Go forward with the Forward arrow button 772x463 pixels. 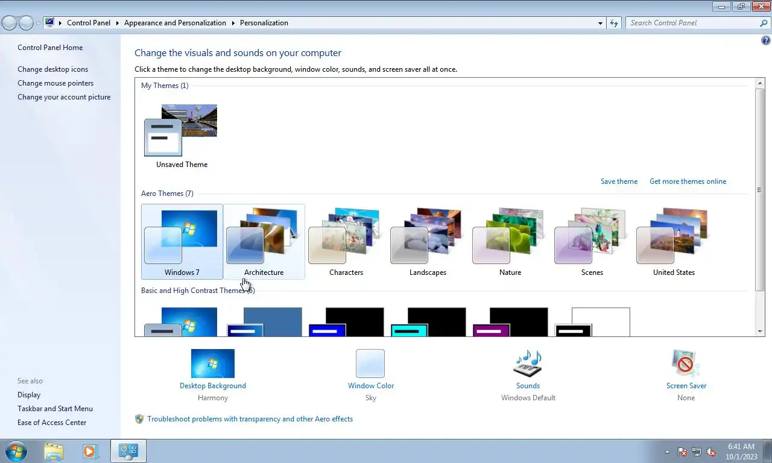[x=26, y=23]
